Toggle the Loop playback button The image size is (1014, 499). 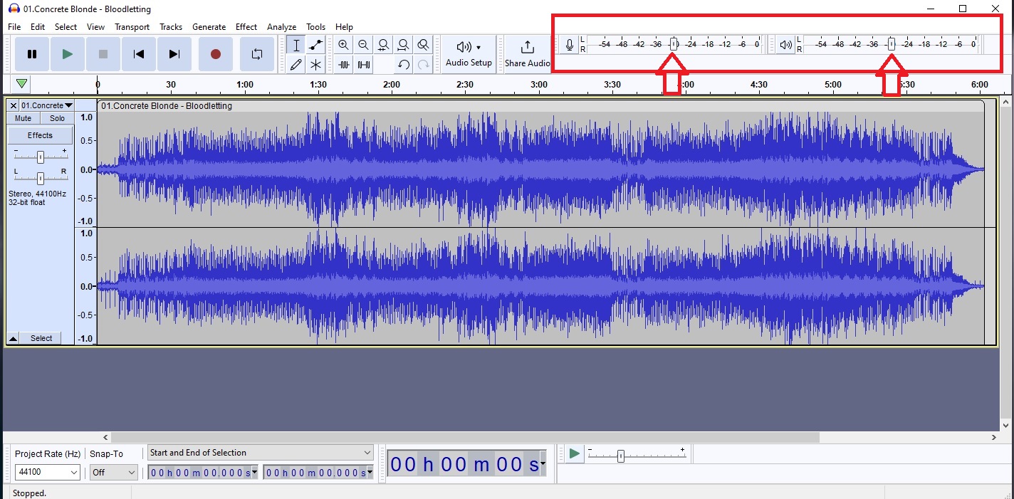257,54
